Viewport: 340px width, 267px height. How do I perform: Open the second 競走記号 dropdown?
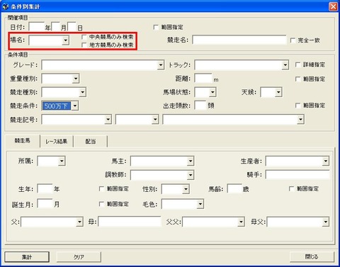pos(155,120)
